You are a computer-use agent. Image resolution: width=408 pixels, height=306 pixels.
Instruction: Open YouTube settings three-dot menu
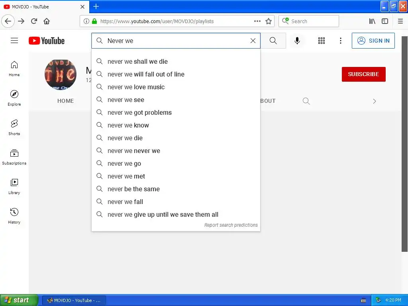pyautogui.click(x=340, y=41)
